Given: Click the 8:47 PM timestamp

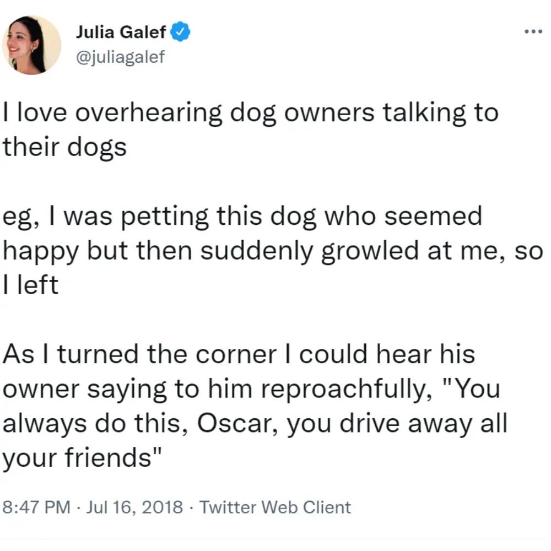Looking at the screenshot, I should pos(36,507).
